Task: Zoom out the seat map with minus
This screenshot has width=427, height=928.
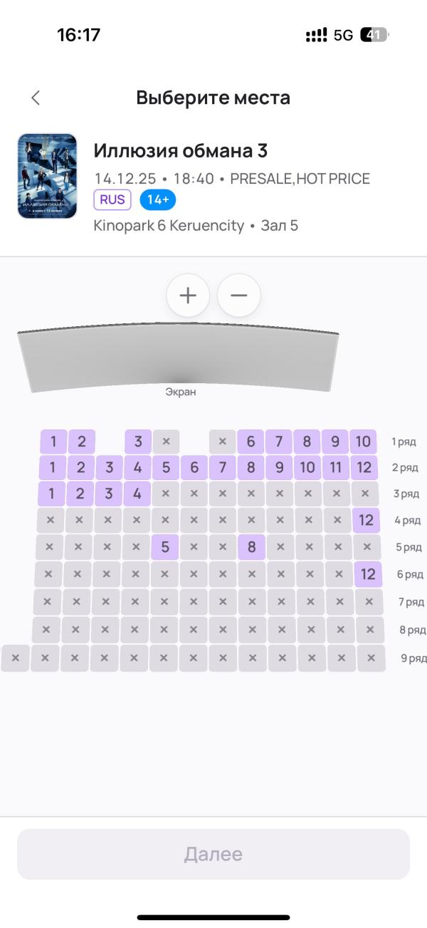Action: (x=239, y=296)
